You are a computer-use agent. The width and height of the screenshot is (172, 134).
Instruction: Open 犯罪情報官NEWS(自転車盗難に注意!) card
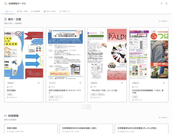pos(86,129)
